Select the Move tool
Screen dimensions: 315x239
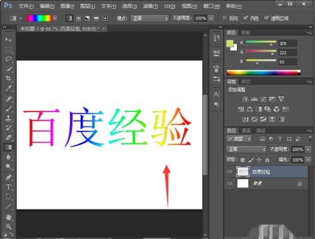8,40
